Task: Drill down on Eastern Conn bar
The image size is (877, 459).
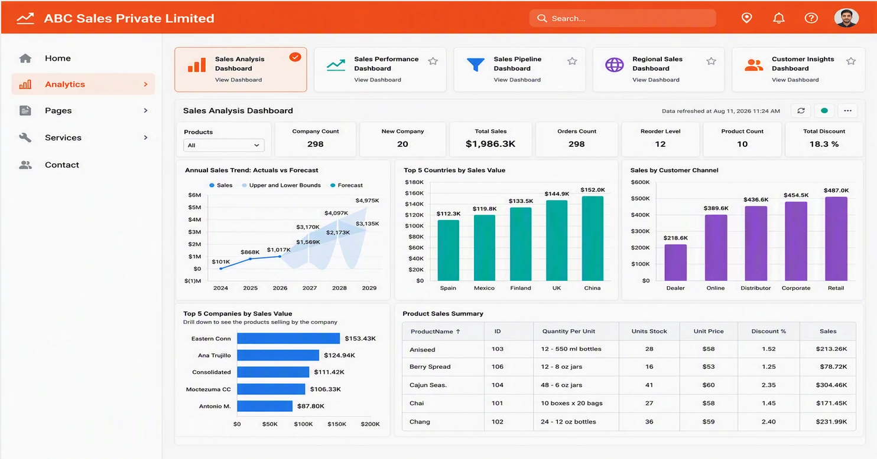Action: point(288,339)
